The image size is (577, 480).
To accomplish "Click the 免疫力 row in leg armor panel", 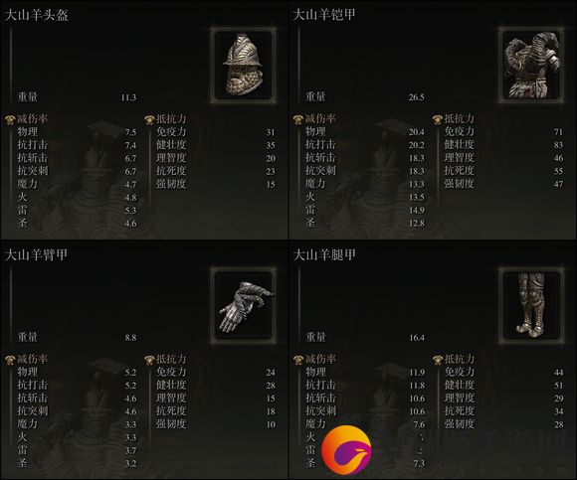I will (x=503, y=373).
